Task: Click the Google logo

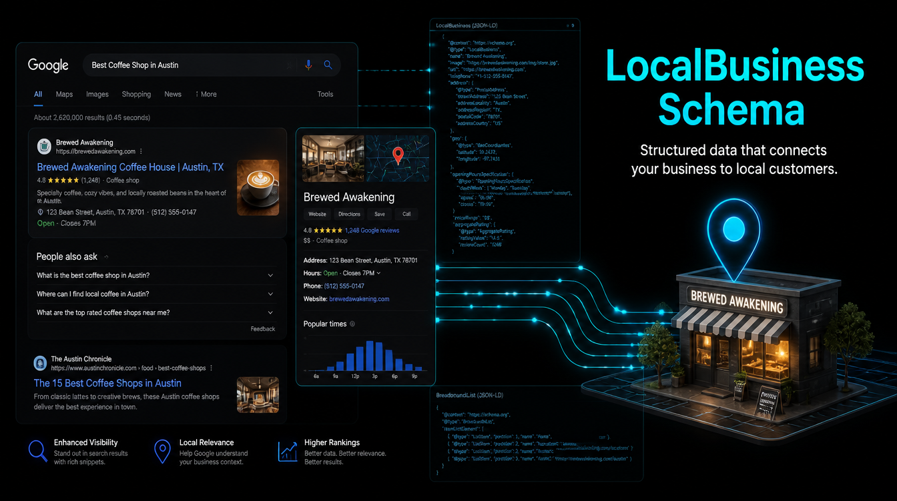Action: [48, 65]
